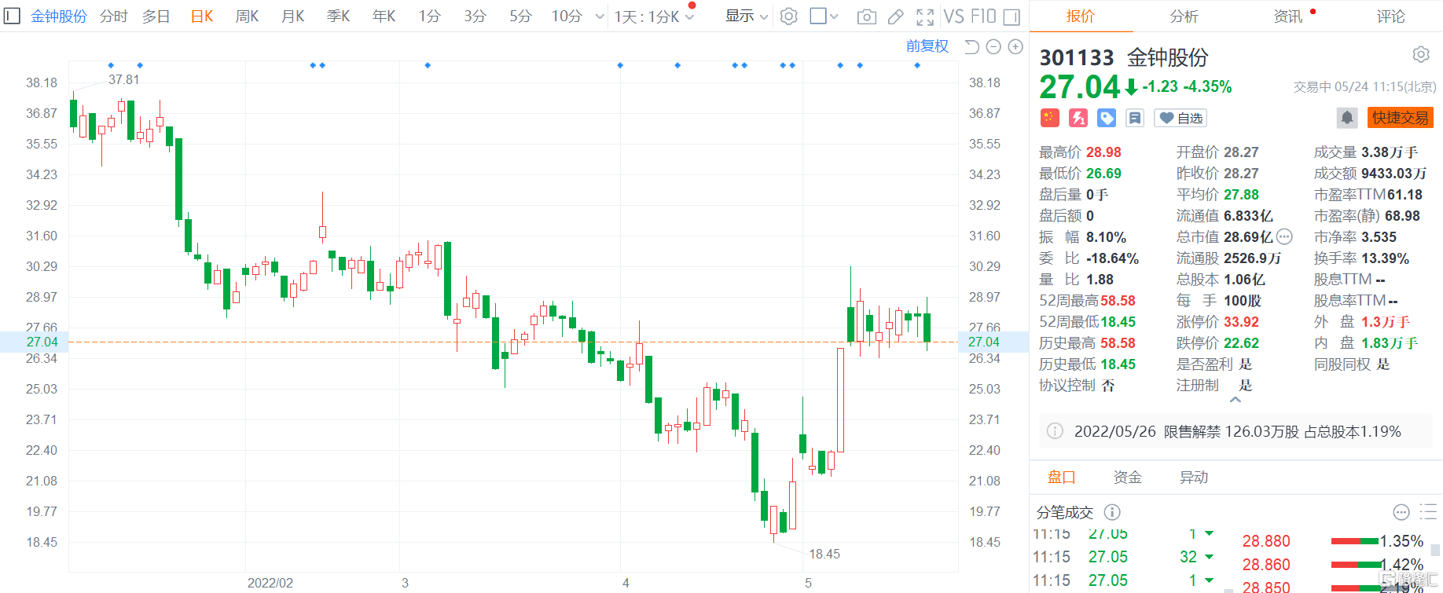
Task: Open info icon of 限售解禁 notice
Action: (x=1056, y=431)
